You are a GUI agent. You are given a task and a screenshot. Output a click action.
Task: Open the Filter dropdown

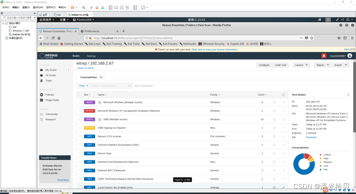(x=83, y=86)
